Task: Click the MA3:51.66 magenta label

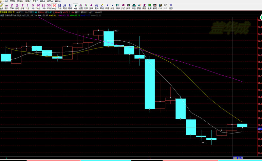Action: point(64,15)
